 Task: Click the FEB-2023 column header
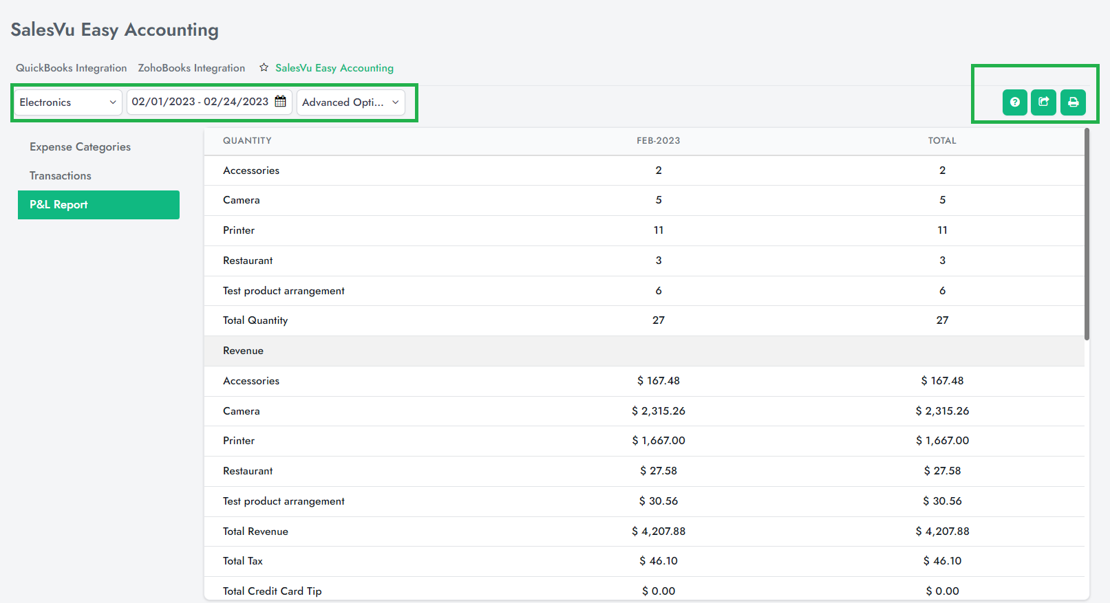pyautogui.click(x=658, y=140)
